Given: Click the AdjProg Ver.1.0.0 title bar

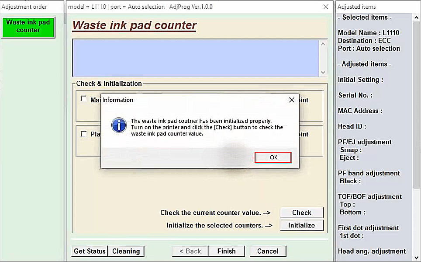Looking at the screenshot, I should [192, 7].
